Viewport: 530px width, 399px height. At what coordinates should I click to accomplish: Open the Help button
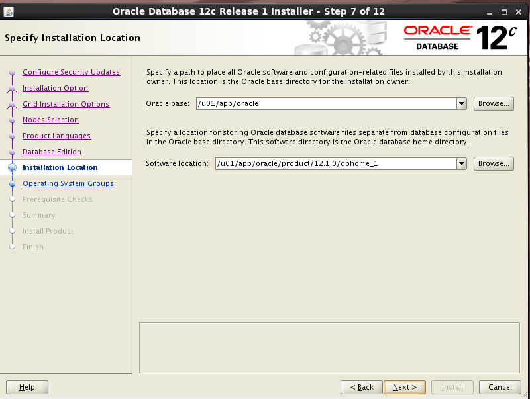click(27, 387)
